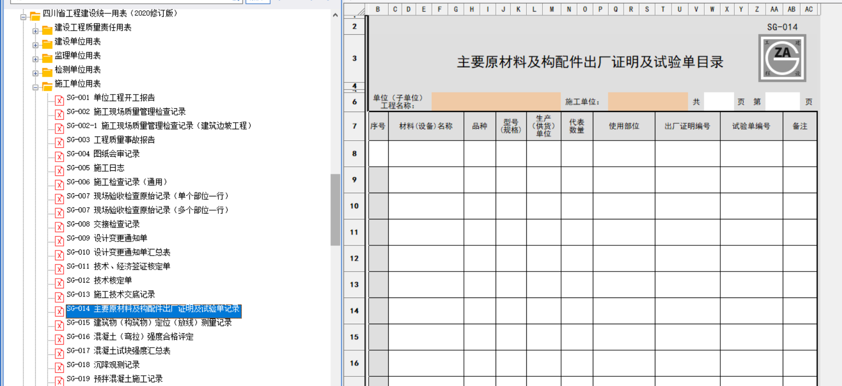Image resolution: width=842 pixels, height=386 pixels.
Task: Click the folder icon for 检测单位用表
Action: [47, 72]
